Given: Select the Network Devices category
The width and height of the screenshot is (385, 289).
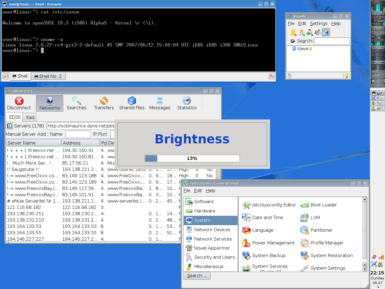Looking at the screenshot, I should pos(210,230).
